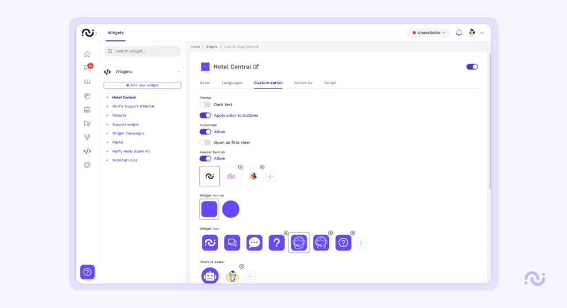Enable Open as first view toggle

click(205, 143)
